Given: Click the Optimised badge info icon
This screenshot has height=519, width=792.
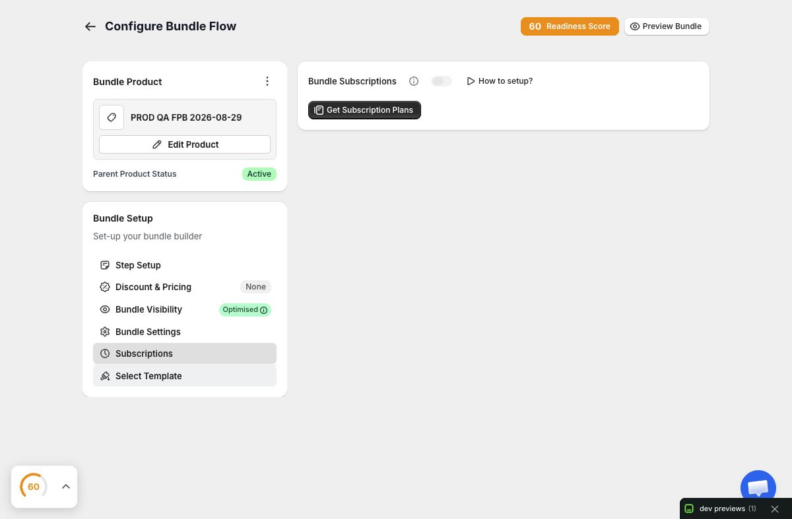Looking at the screenshot, I should (264, 310).
